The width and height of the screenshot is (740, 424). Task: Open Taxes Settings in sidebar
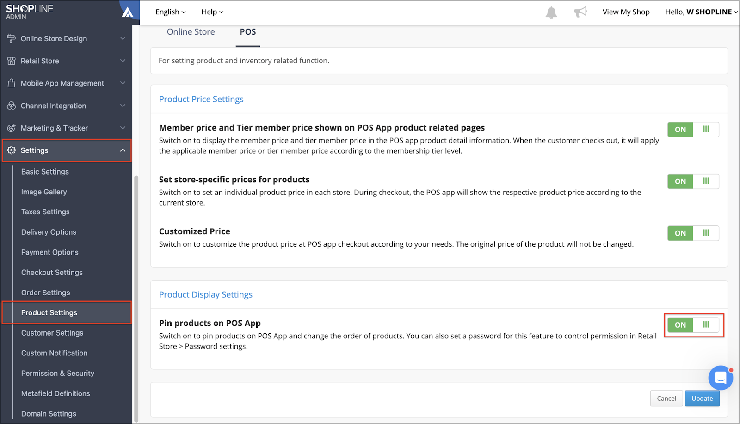click(45, 212)
